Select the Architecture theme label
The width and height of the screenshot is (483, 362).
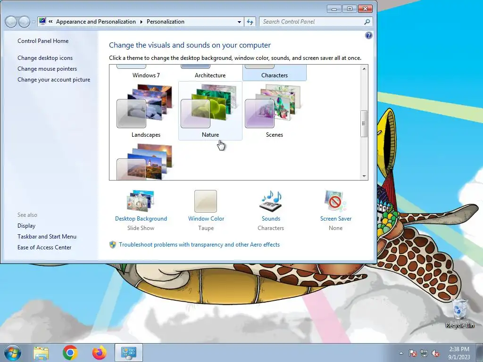point(210,75)
